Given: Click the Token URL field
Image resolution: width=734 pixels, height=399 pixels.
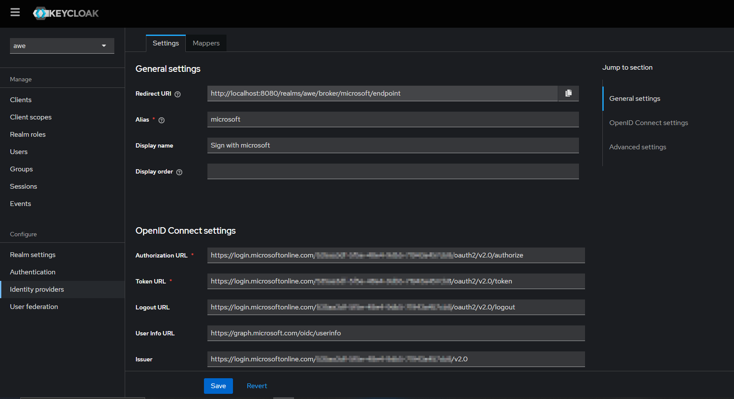Looking at the screenshot, I should [396, 281].
